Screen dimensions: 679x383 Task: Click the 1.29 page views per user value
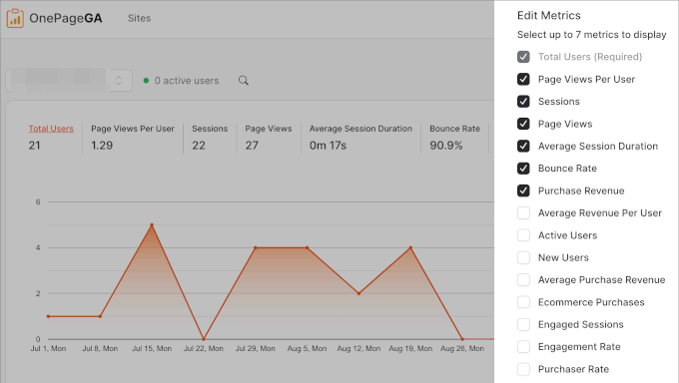click(102, 146)
